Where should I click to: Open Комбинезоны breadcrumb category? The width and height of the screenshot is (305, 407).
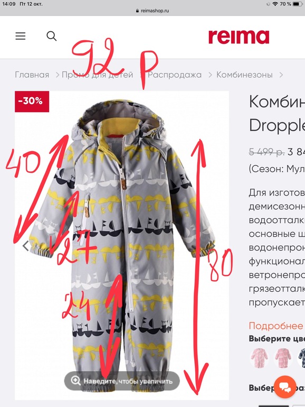click(244, 75)
